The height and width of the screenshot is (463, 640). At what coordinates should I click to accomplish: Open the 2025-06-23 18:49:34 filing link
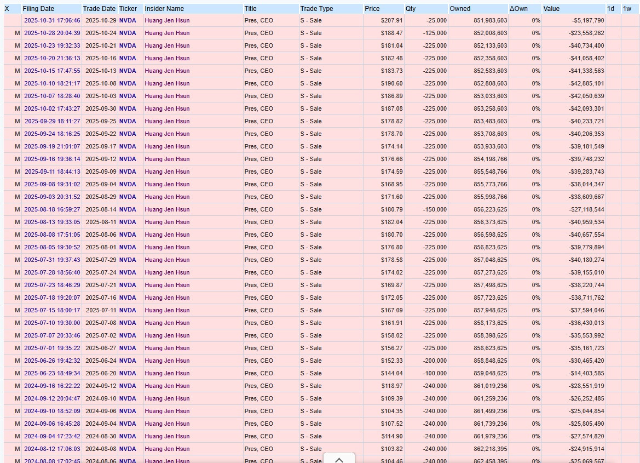pyautogui.click(x=52, y=373)
